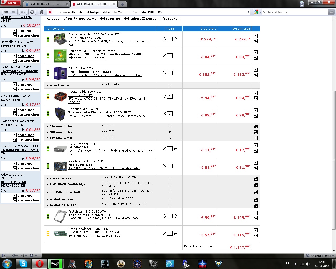Edit the 230-mm-Lüfter option pencil icon

click(x=255, y=126)
